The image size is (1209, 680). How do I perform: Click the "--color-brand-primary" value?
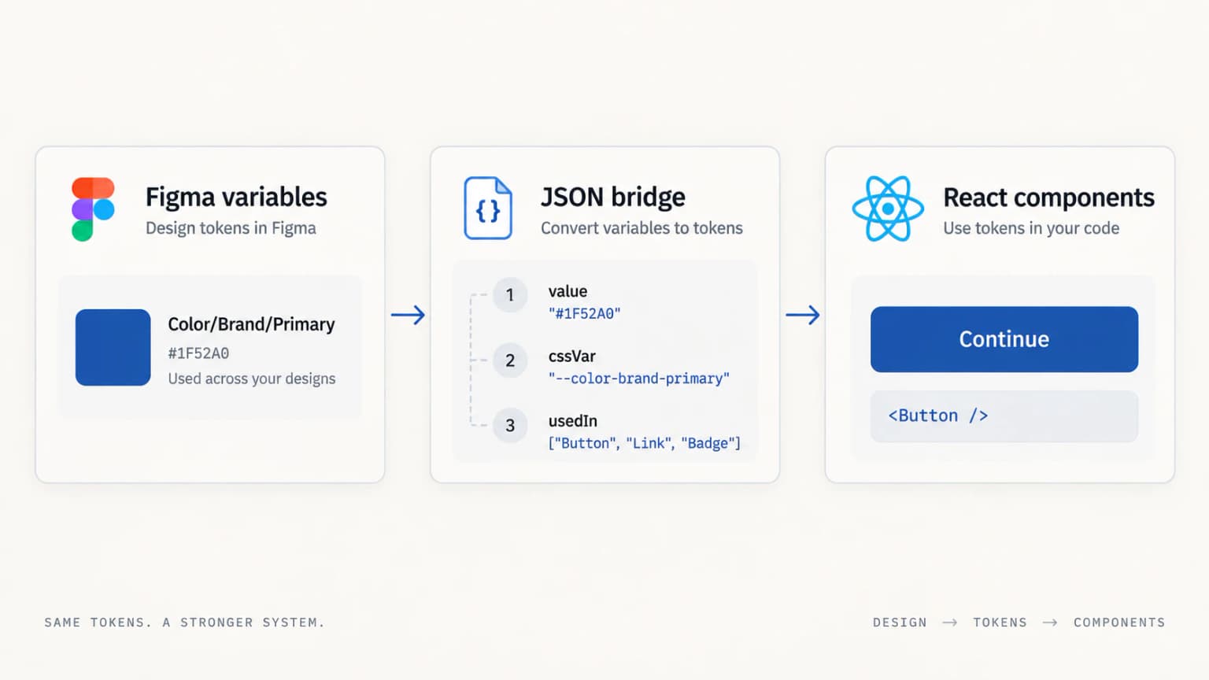pyautogui.click(x=639, y=379)
